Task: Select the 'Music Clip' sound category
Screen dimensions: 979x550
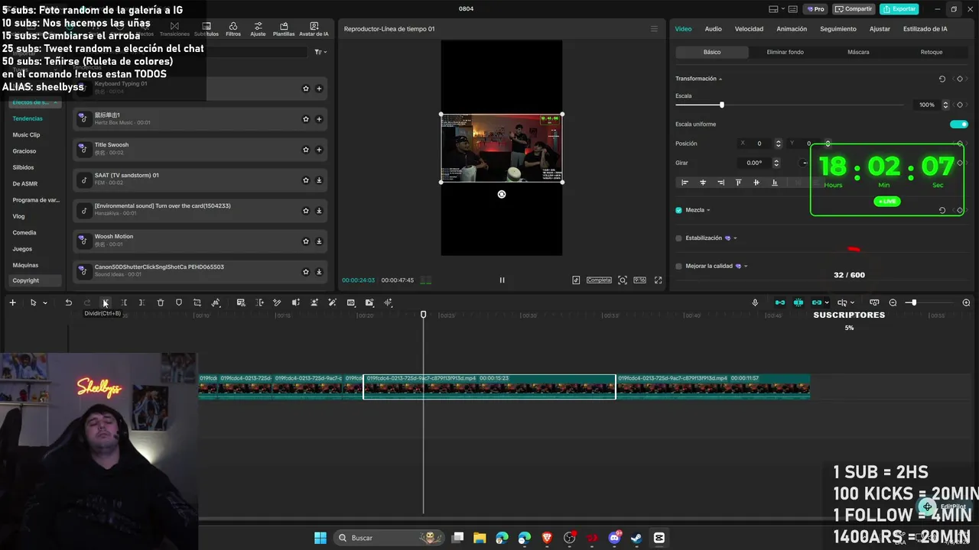Action: pos(26,135)
